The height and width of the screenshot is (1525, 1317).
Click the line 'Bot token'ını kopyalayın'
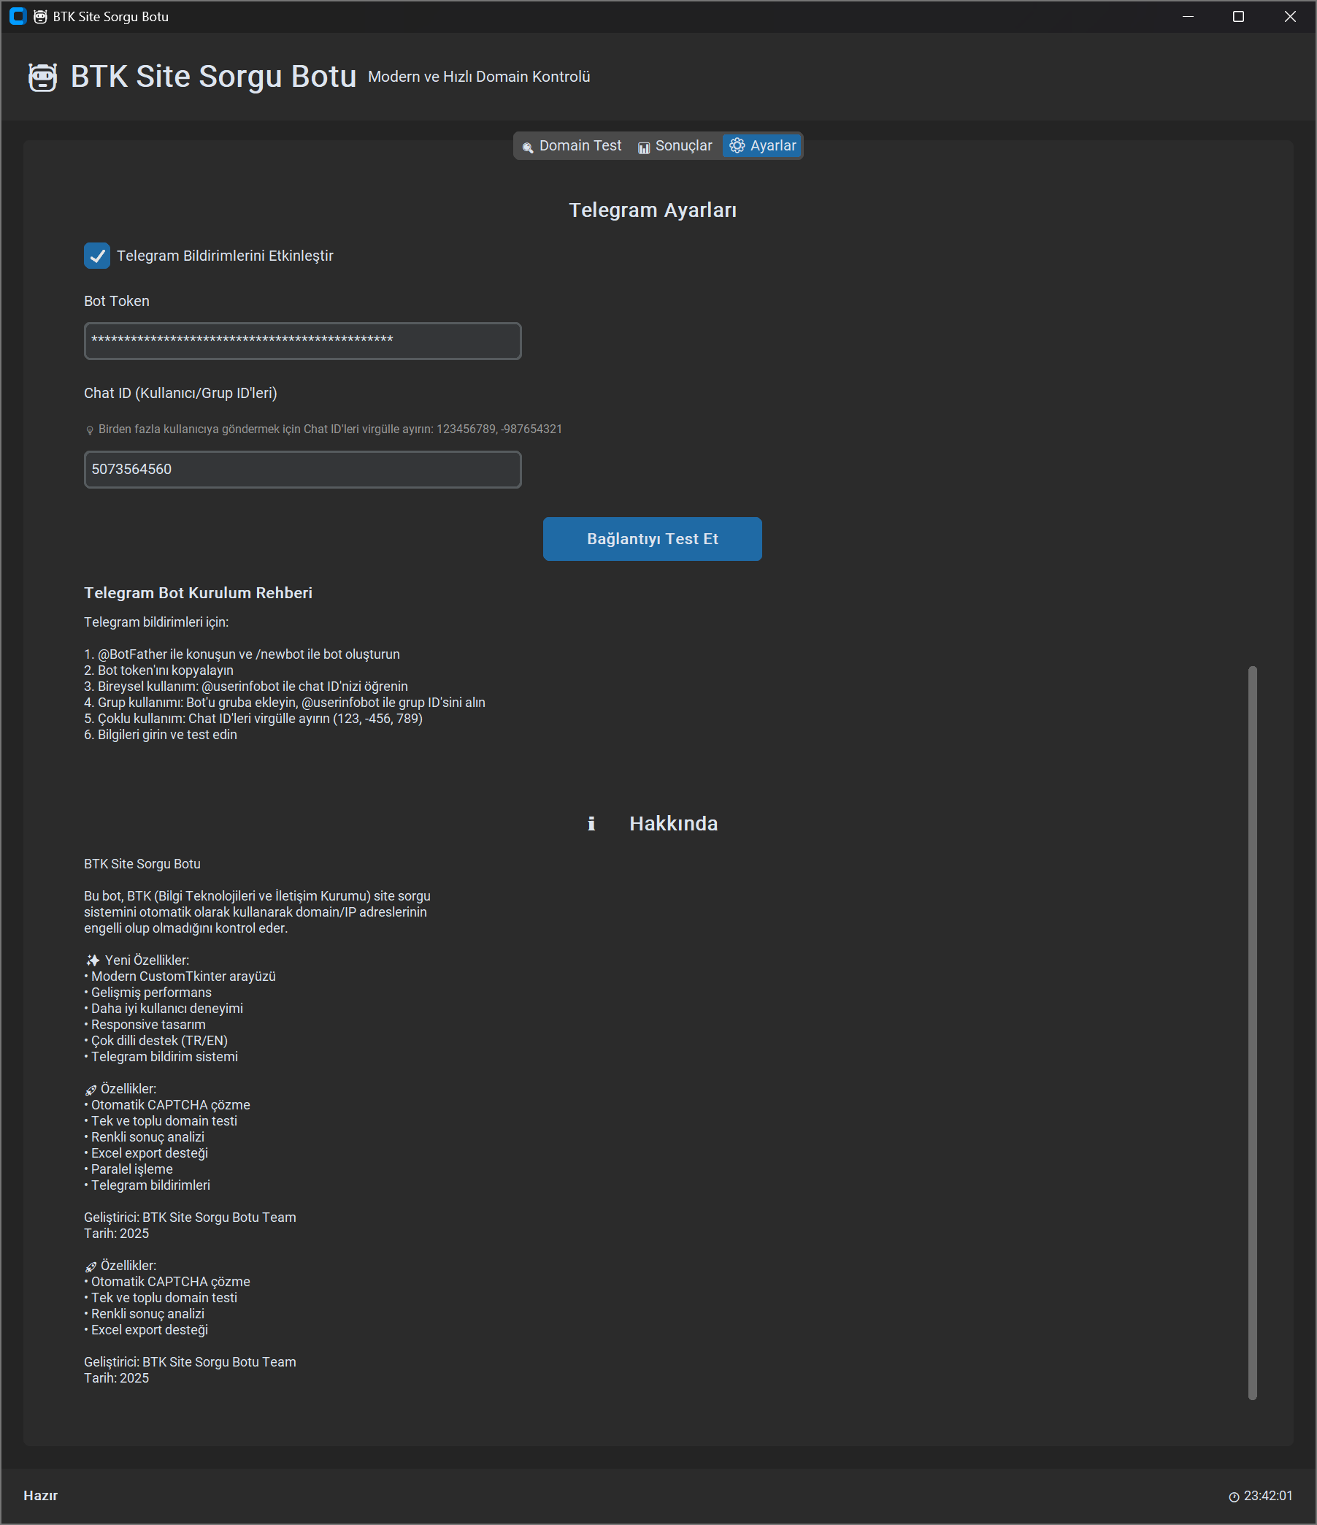pos(158,670)
